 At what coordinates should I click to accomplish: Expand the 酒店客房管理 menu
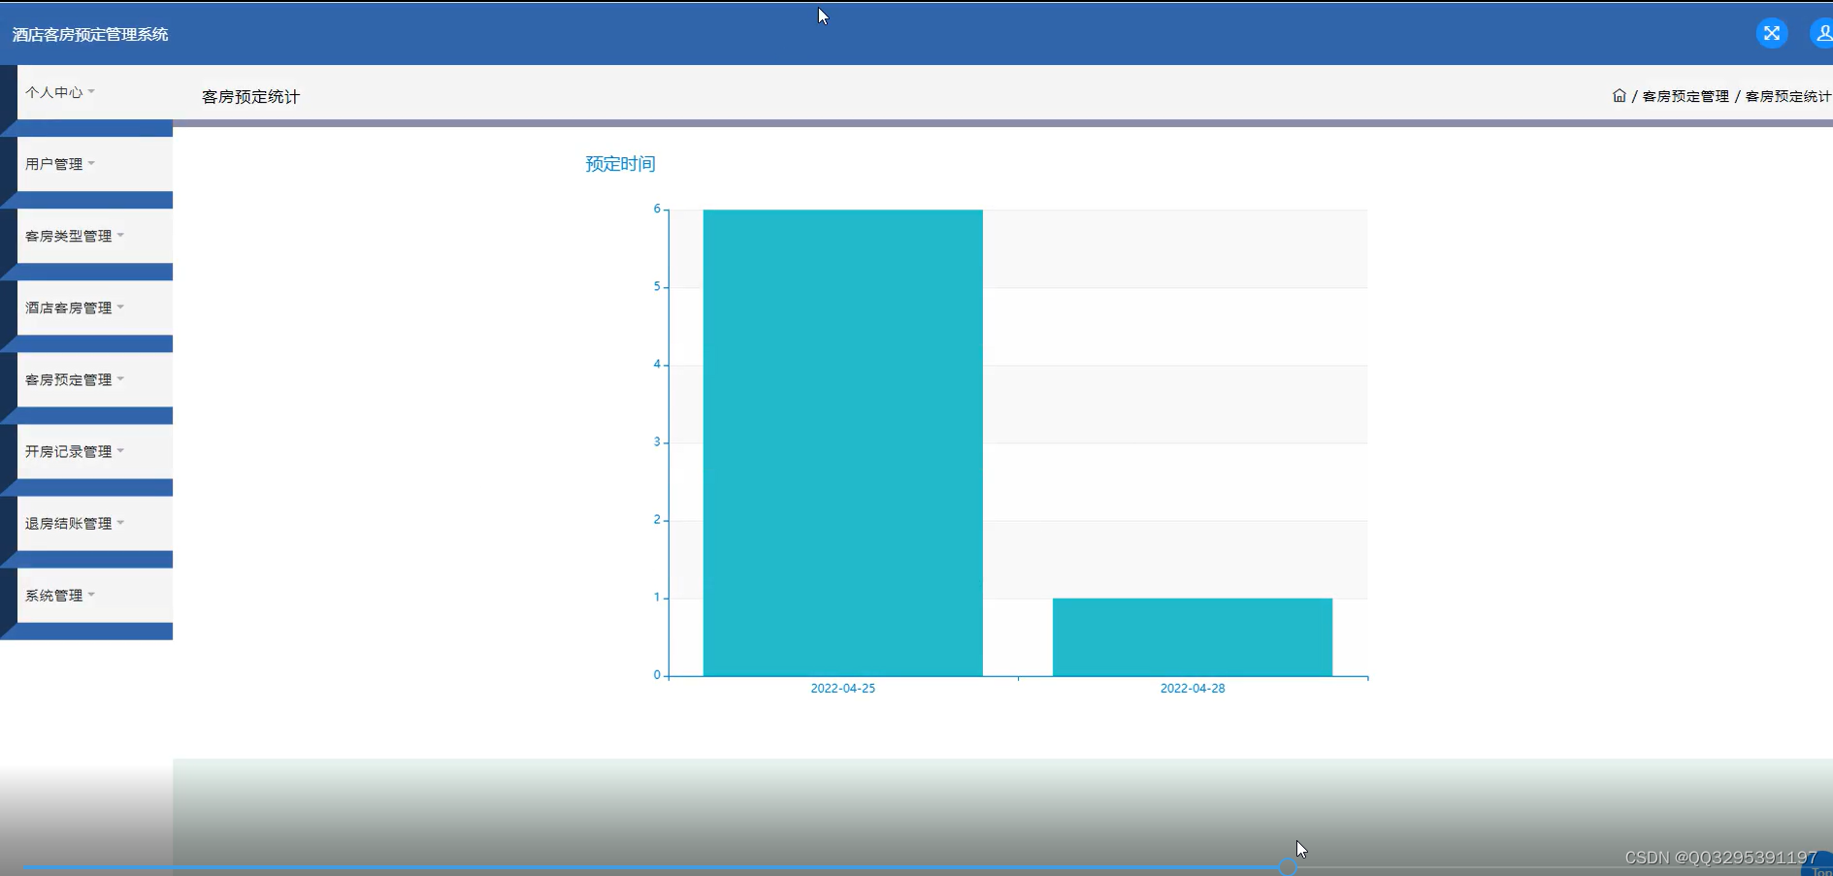point(95,308)
